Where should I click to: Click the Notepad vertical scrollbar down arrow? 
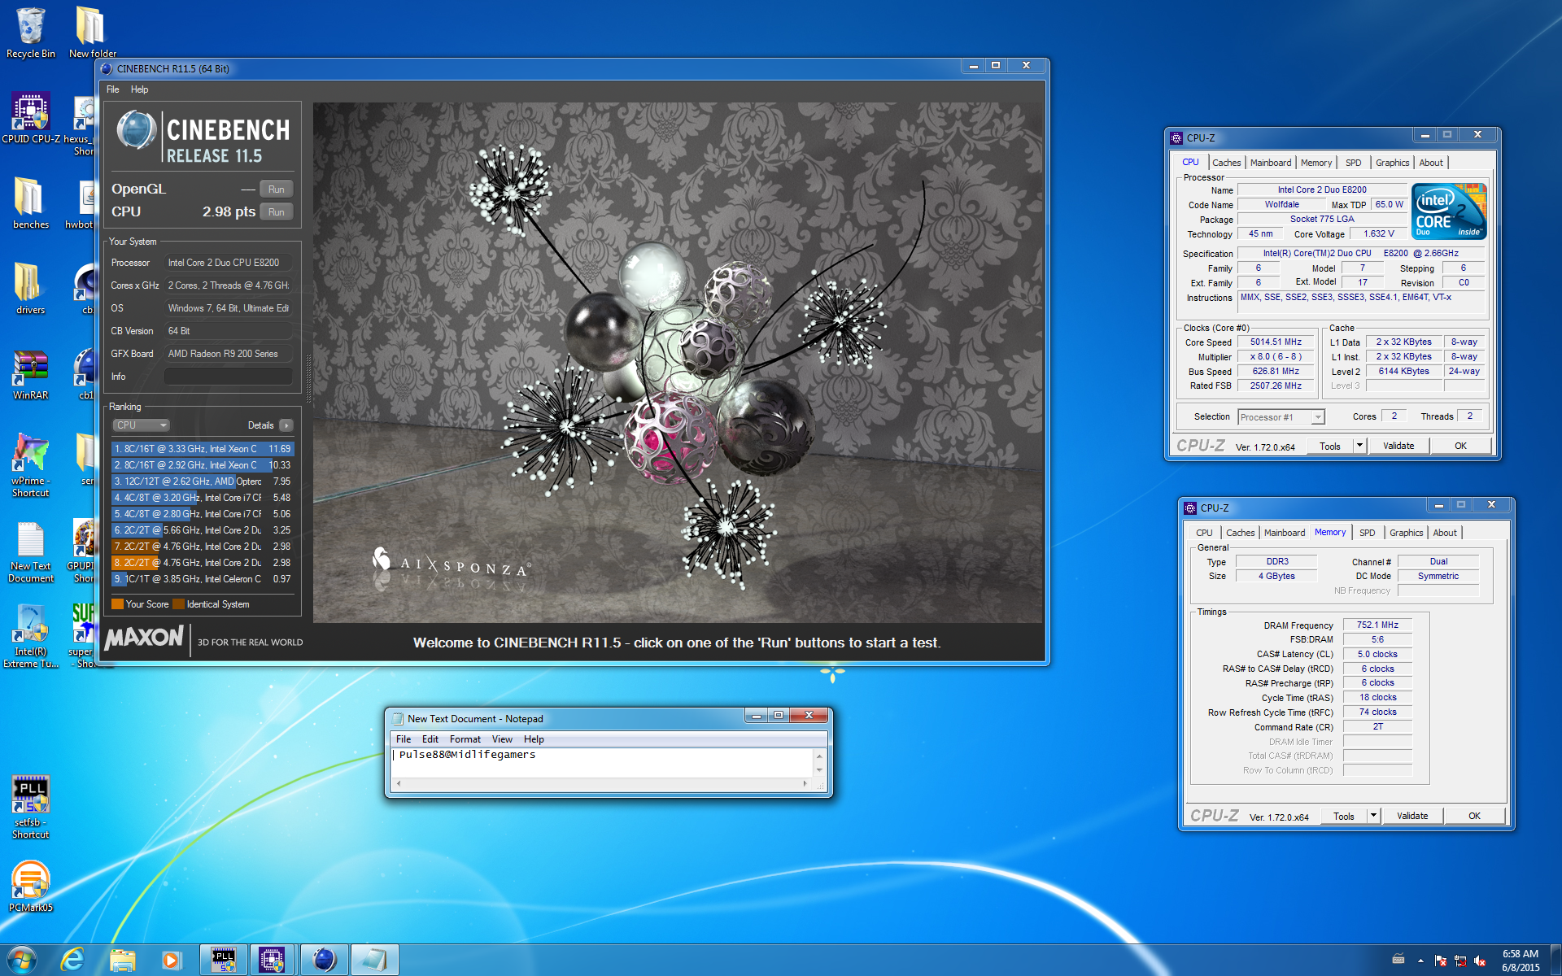[x=819, y=770]
